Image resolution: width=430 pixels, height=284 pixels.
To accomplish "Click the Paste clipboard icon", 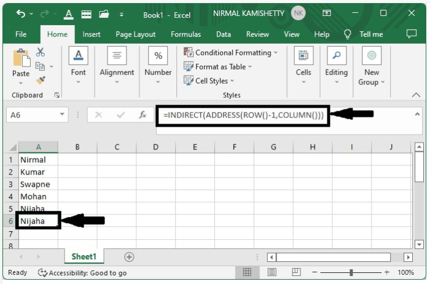I will tap(21, 58).
